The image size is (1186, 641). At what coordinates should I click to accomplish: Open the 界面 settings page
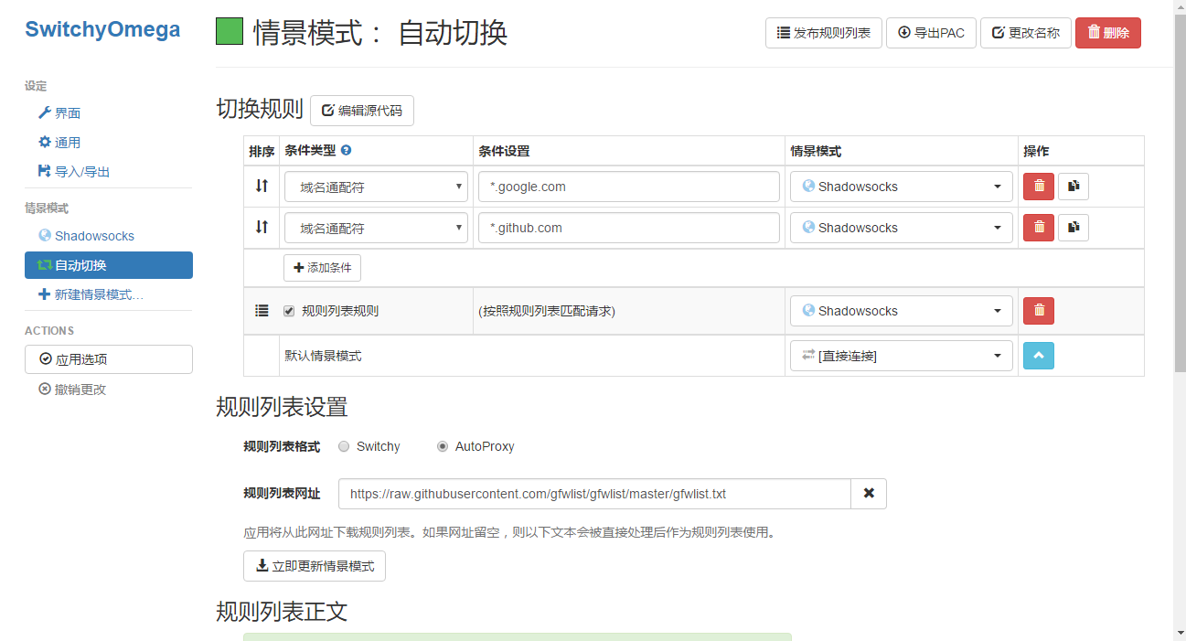coord(68,113)
